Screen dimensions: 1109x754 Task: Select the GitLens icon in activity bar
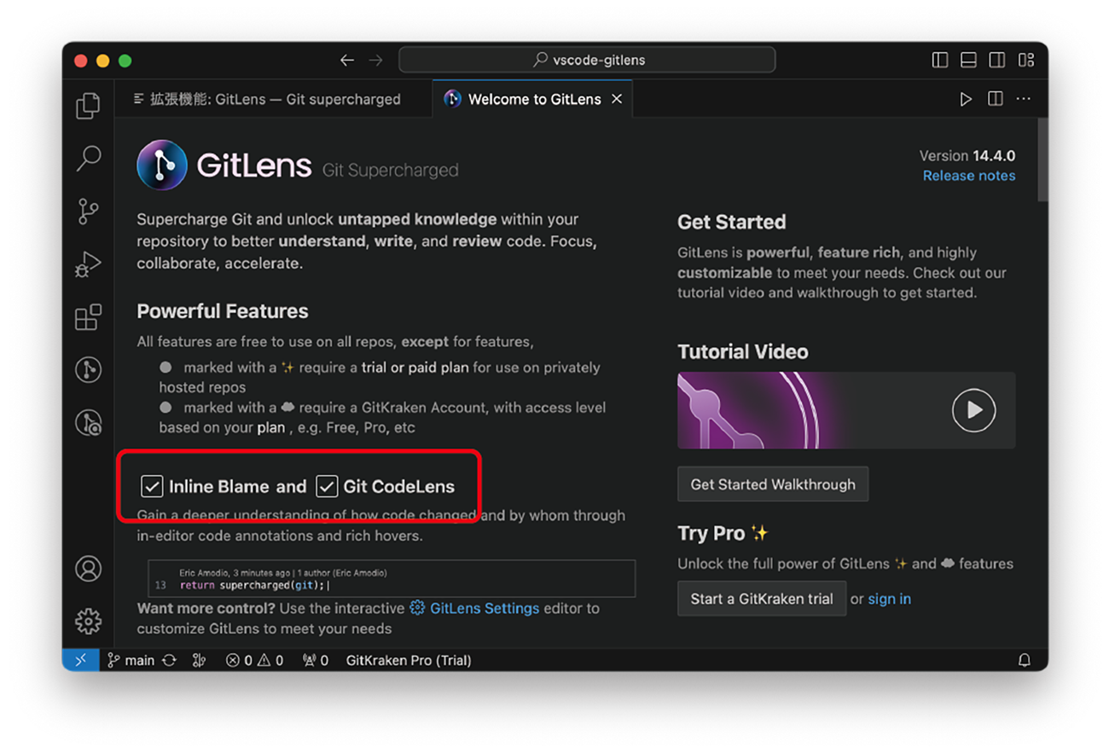[x=88, y=369]
